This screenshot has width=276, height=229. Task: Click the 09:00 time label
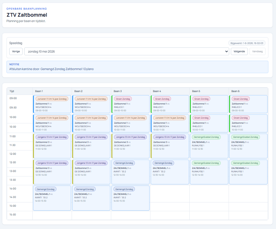click(13, 98)
